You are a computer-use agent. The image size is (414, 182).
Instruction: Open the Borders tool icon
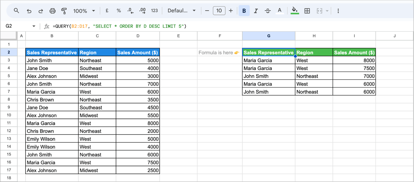pos(307,11)
